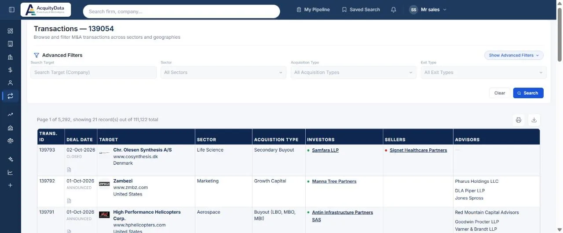Open the Acquisition Type dropdown
The image size is (563, 233).
pos(354,73)
